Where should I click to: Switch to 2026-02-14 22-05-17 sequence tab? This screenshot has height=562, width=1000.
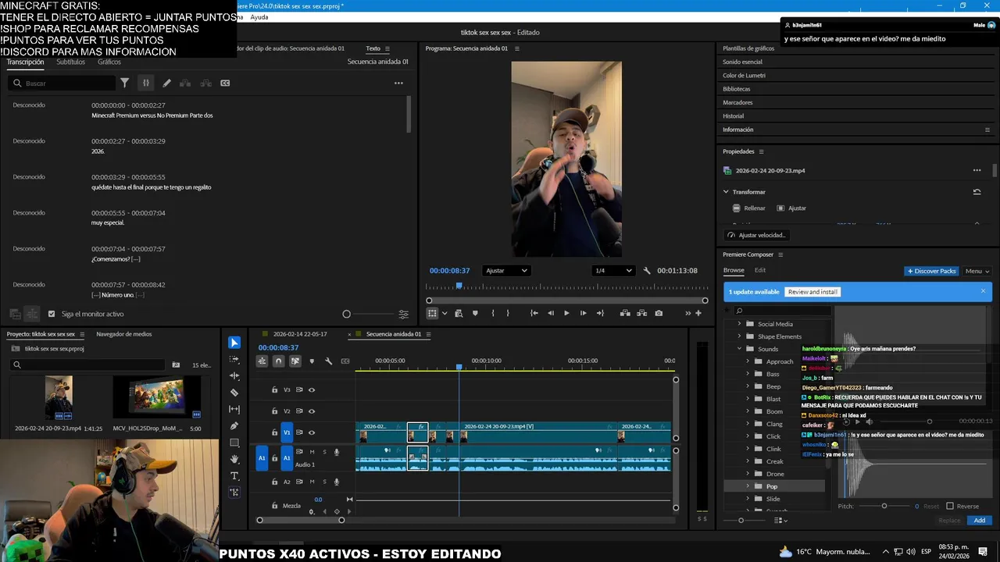click(x=300, y=334)
